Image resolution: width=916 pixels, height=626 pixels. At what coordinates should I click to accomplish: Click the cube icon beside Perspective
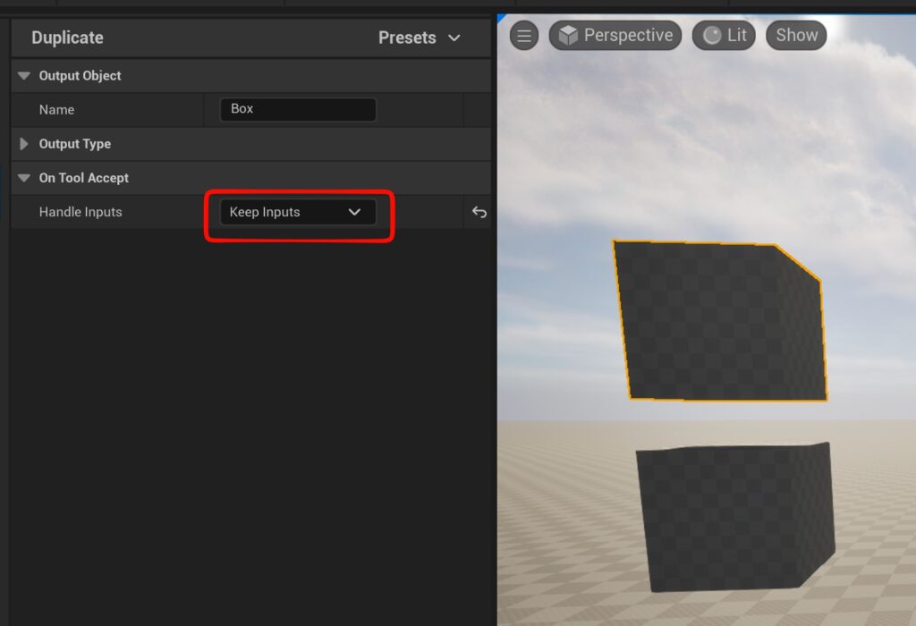pyautogui.click(x=568, y=36)
